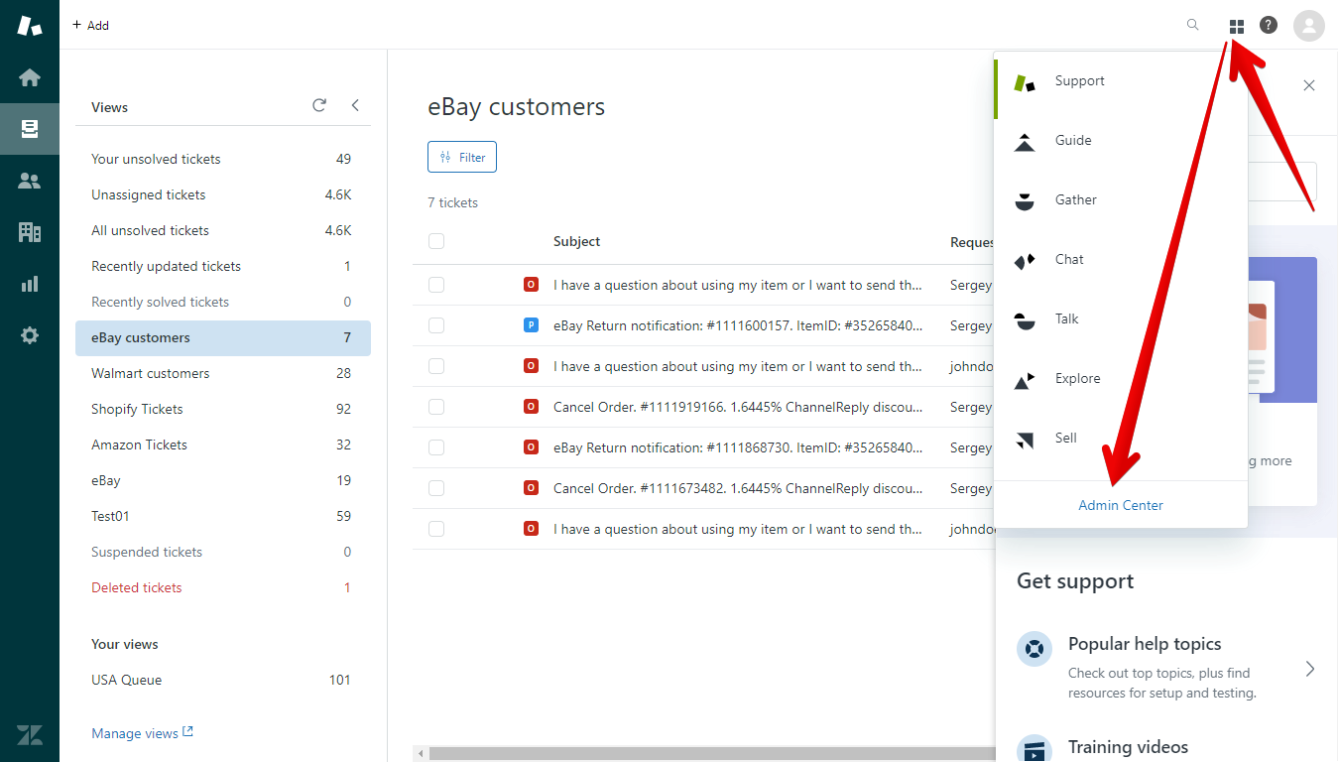Open the Views (tickets) sidebar icon
The image size is (1338, 762).
pyautogui.click(x=30, y=129)
